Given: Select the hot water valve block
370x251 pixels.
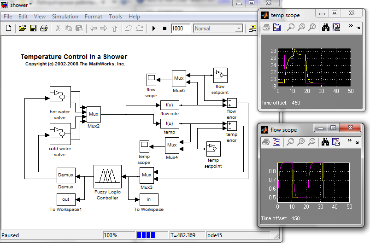Looking at the screenshot, I should pos(60,97).
